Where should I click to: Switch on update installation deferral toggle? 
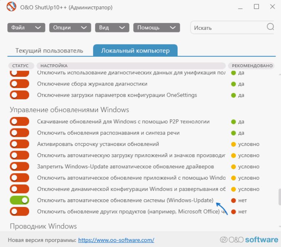pos(19,144)
